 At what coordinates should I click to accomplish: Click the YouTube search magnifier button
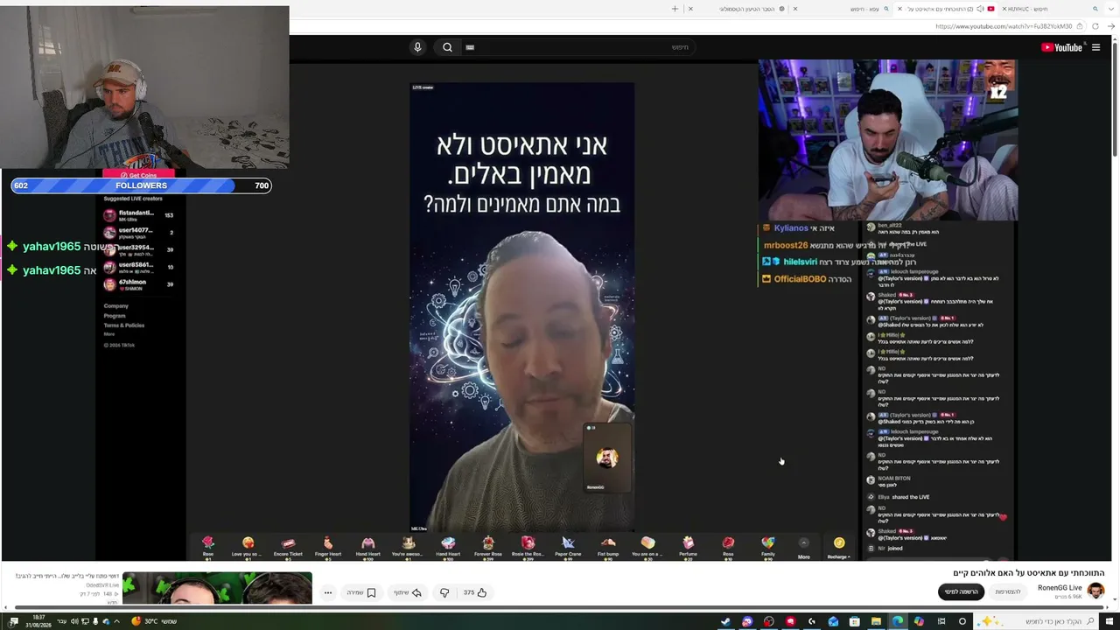447,47
